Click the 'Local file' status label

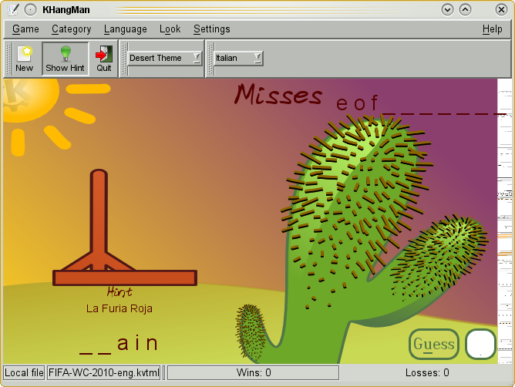(x=24, y=373)
